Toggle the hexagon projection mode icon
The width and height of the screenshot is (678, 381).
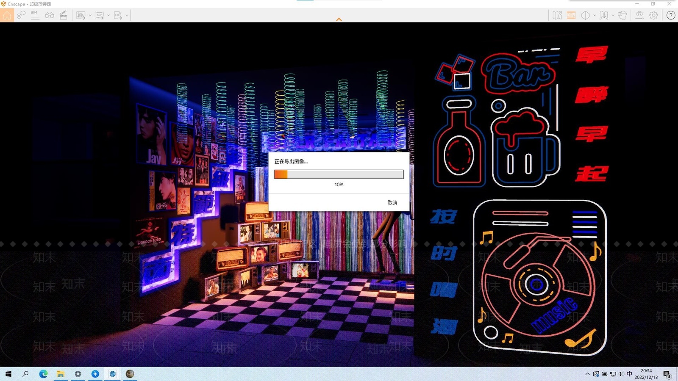tap(586, 16)
